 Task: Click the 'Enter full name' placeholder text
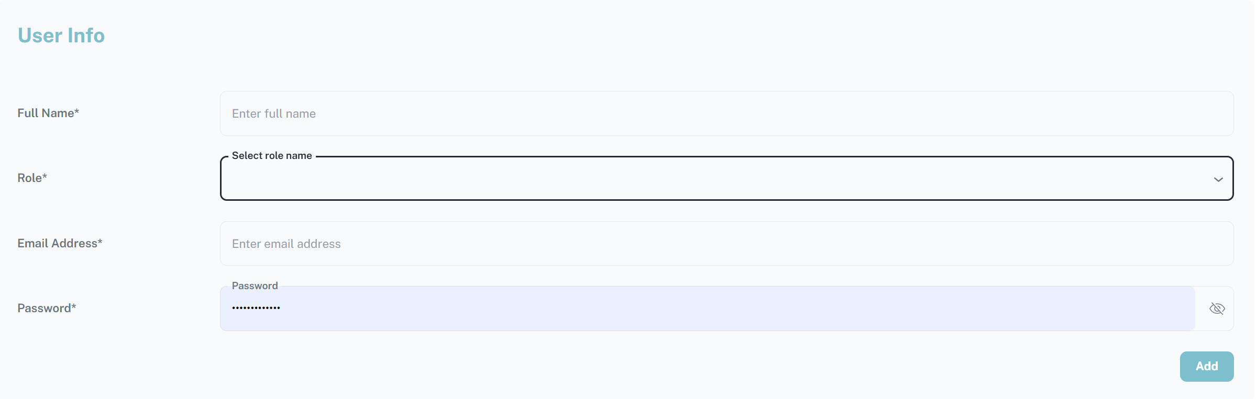tap(274, 113)
